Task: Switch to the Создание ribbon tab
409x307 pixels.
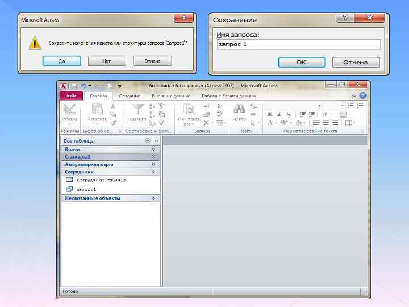Action: (130, 96)
